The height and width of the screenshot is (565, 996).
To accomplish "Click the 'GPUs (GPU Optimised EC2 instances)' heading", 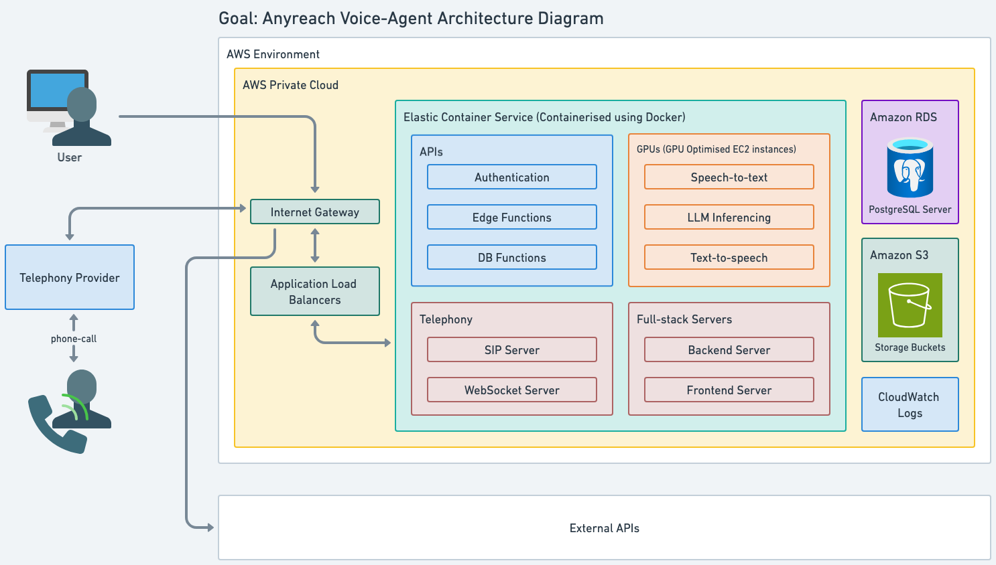I will 717,149.
